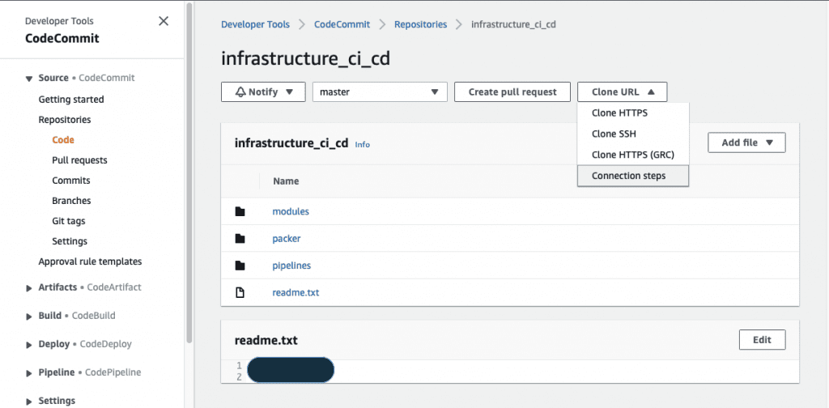Image resolution: width=829 pixels, height=408 pixels.
Task: Go to CodeCommit breadcrumb
Action: 342,24
